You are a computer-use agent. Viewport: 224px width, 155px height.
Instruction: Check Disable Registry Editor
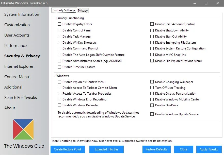(x=59, y=24)
